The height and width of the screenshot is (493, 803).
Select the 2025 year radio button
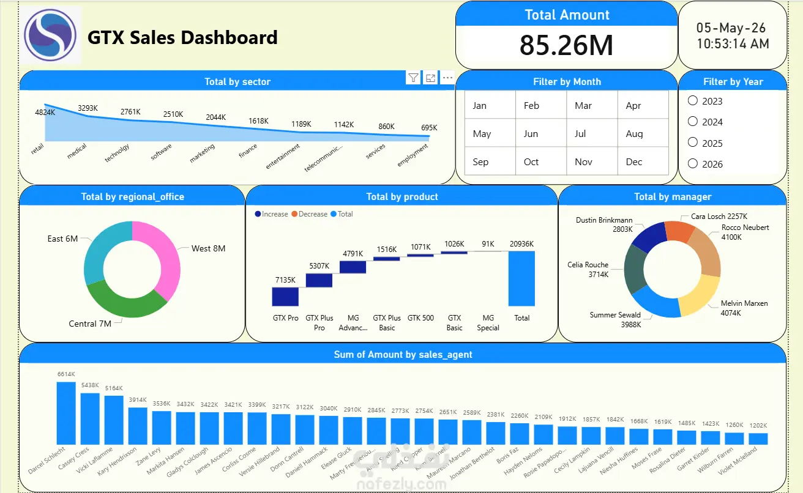pyautogui.click(x=693, y=142)
